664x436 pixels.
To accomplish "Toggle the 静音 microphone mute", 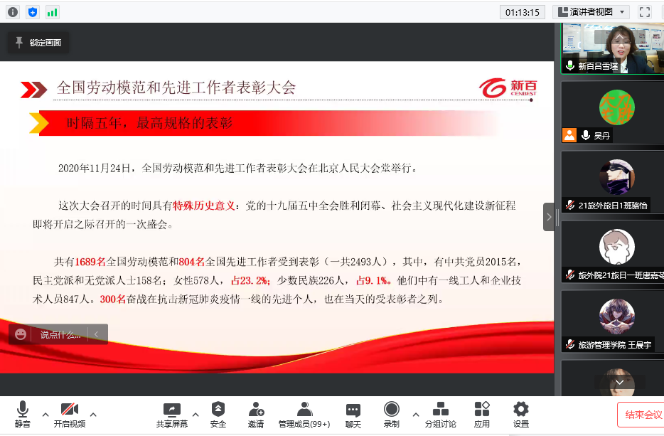I will (x=22, y=415).
